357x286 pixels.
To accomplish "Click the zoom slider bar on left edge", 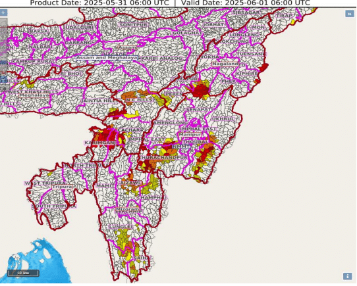I will click(x=3, y=55).
